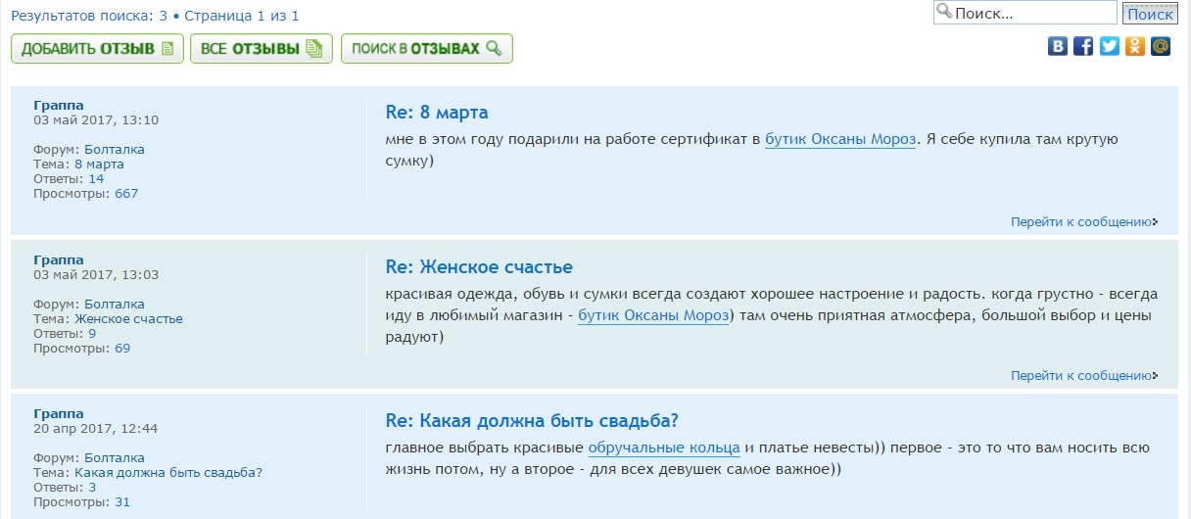Click 'Добавить отзыв' button
Viewport: 1191px width, 519px height.
pos(97,49)
